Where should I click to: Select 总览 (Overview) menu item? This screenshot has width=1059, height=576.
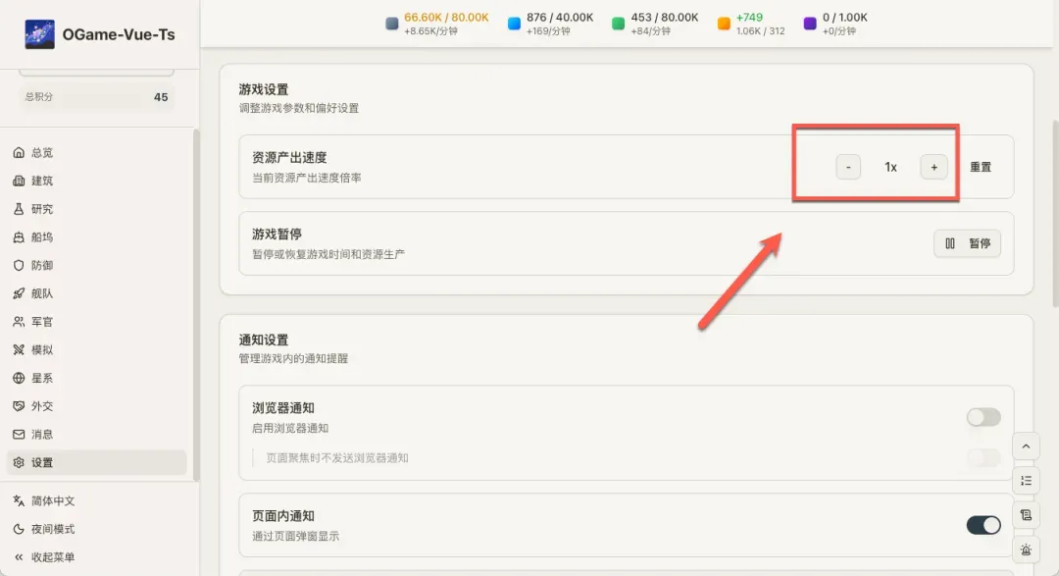click(x=41, y=153)
